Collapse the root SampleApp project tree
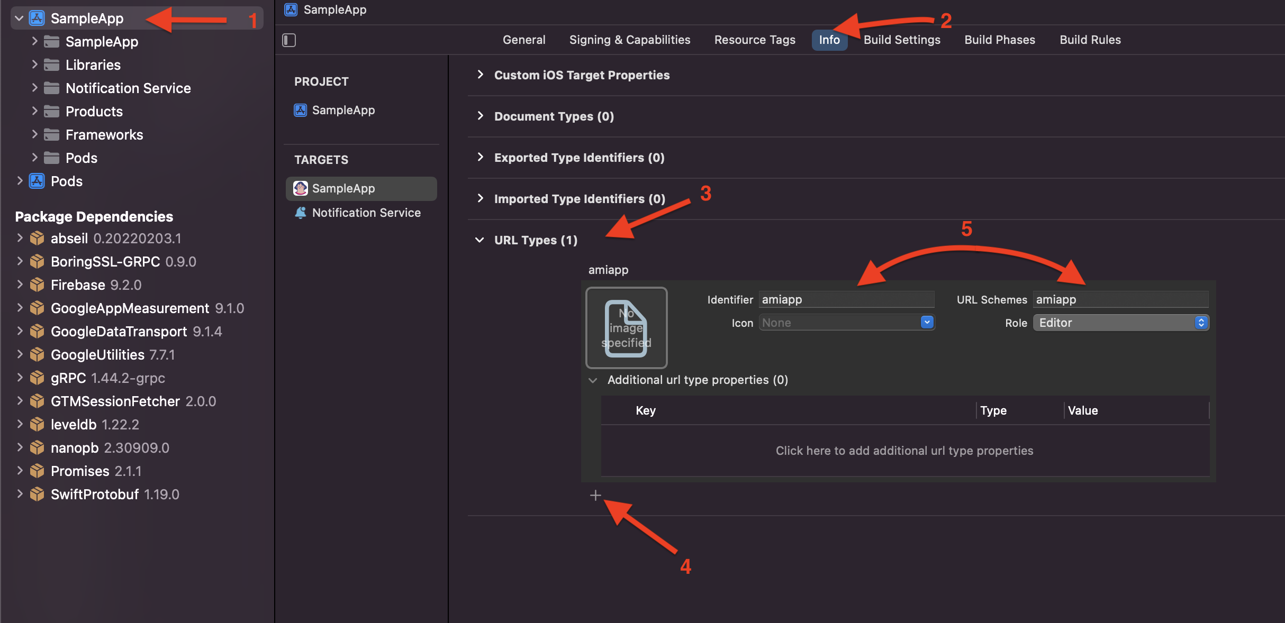 pyautogui.click(x=19, y=19)
